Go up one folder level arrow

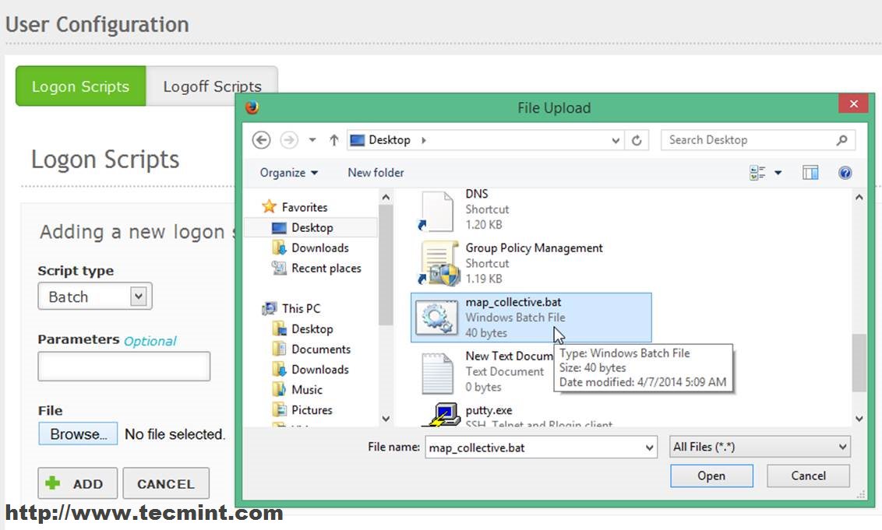334,140
